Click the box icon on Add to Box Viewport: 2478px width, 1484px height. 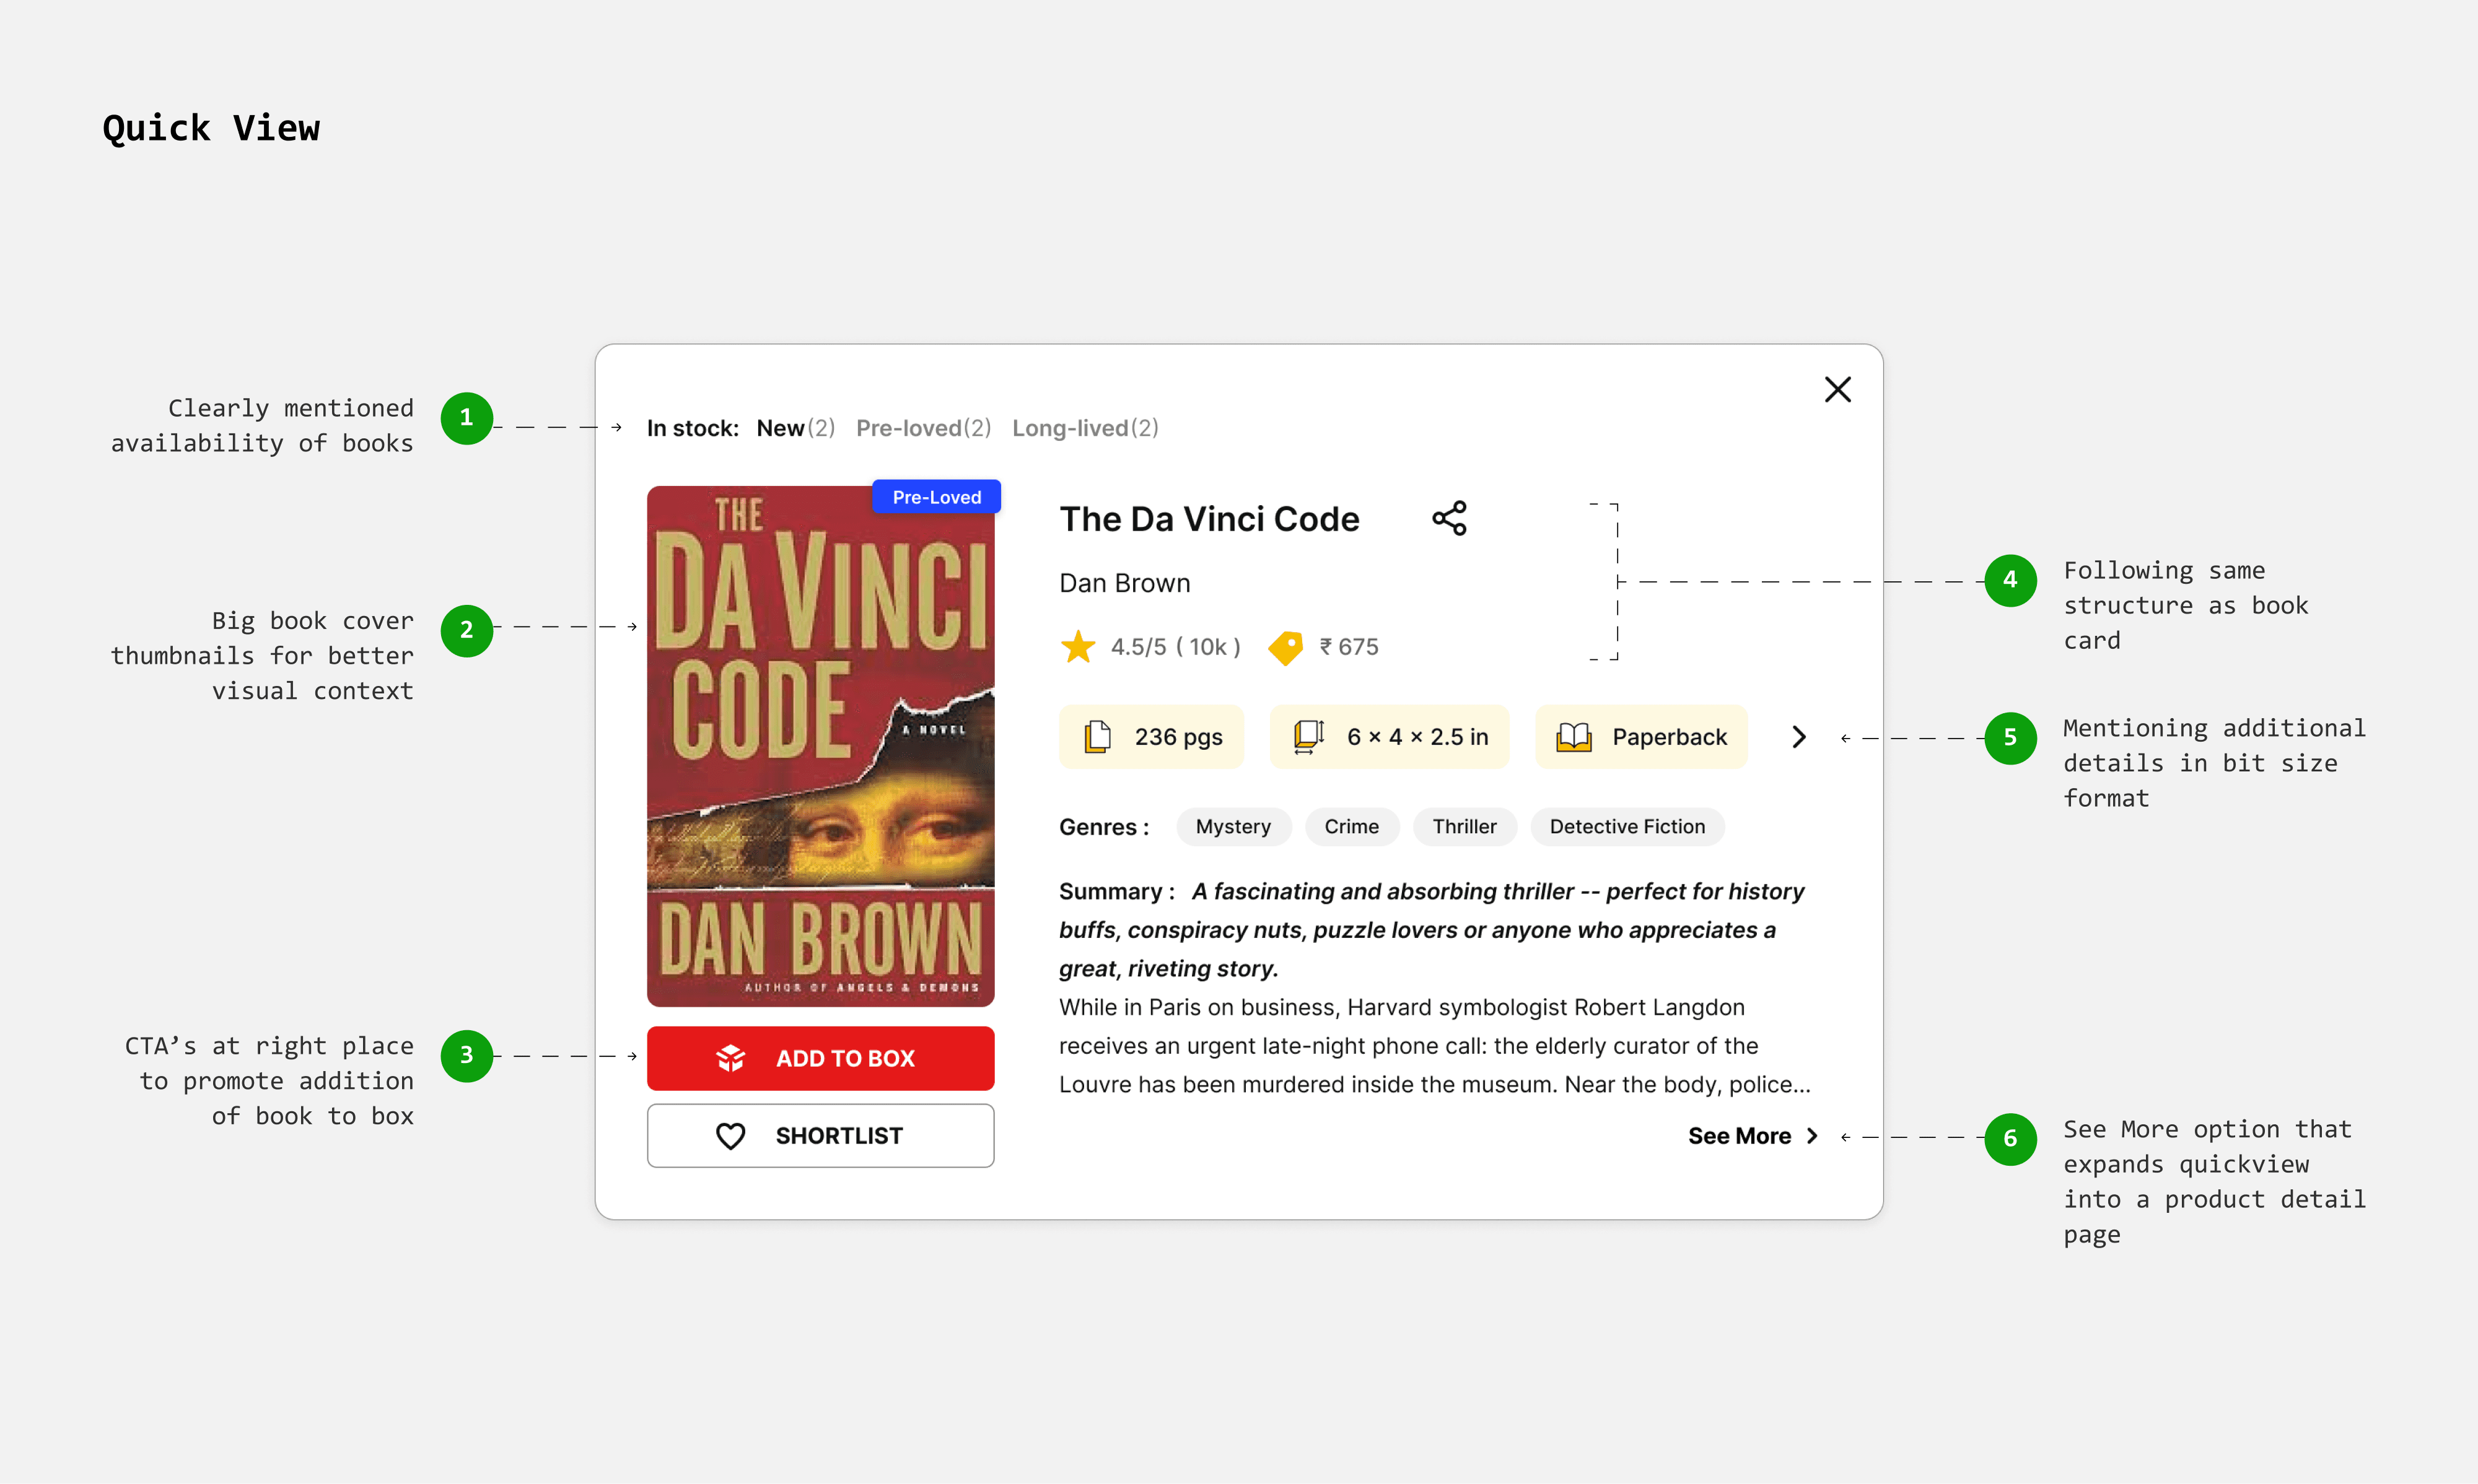point(731,1058)
